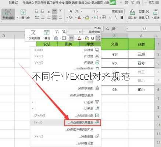Switch to the 页面布局 ribbon tab
161x147 pixels.
[97, 3]
